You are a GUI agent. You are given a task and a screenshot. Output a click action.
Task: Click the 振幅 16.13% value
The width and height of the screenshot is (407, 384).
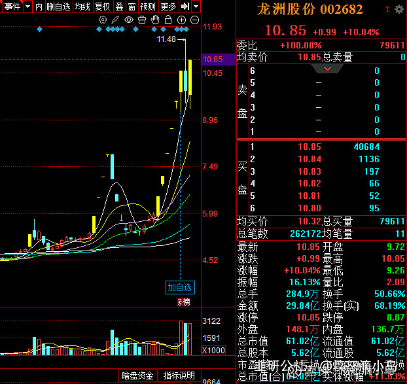(x=305, y=282)
